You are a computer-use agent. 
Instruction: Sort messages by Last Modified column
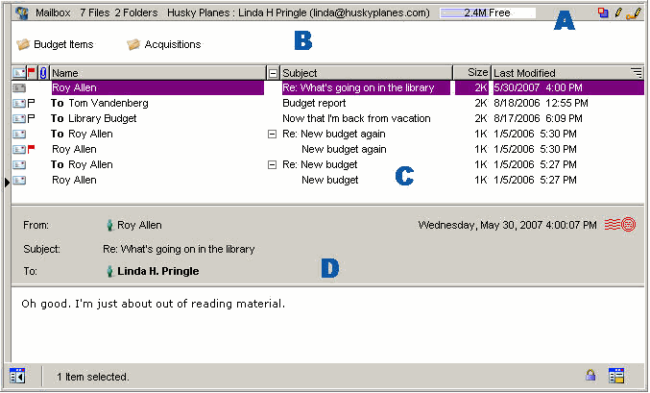[x=557, y=73]
